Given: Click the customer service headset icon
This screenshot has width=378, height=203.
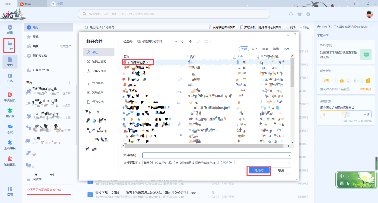Looking at the screenshot, I should click(x=291, y=14).
